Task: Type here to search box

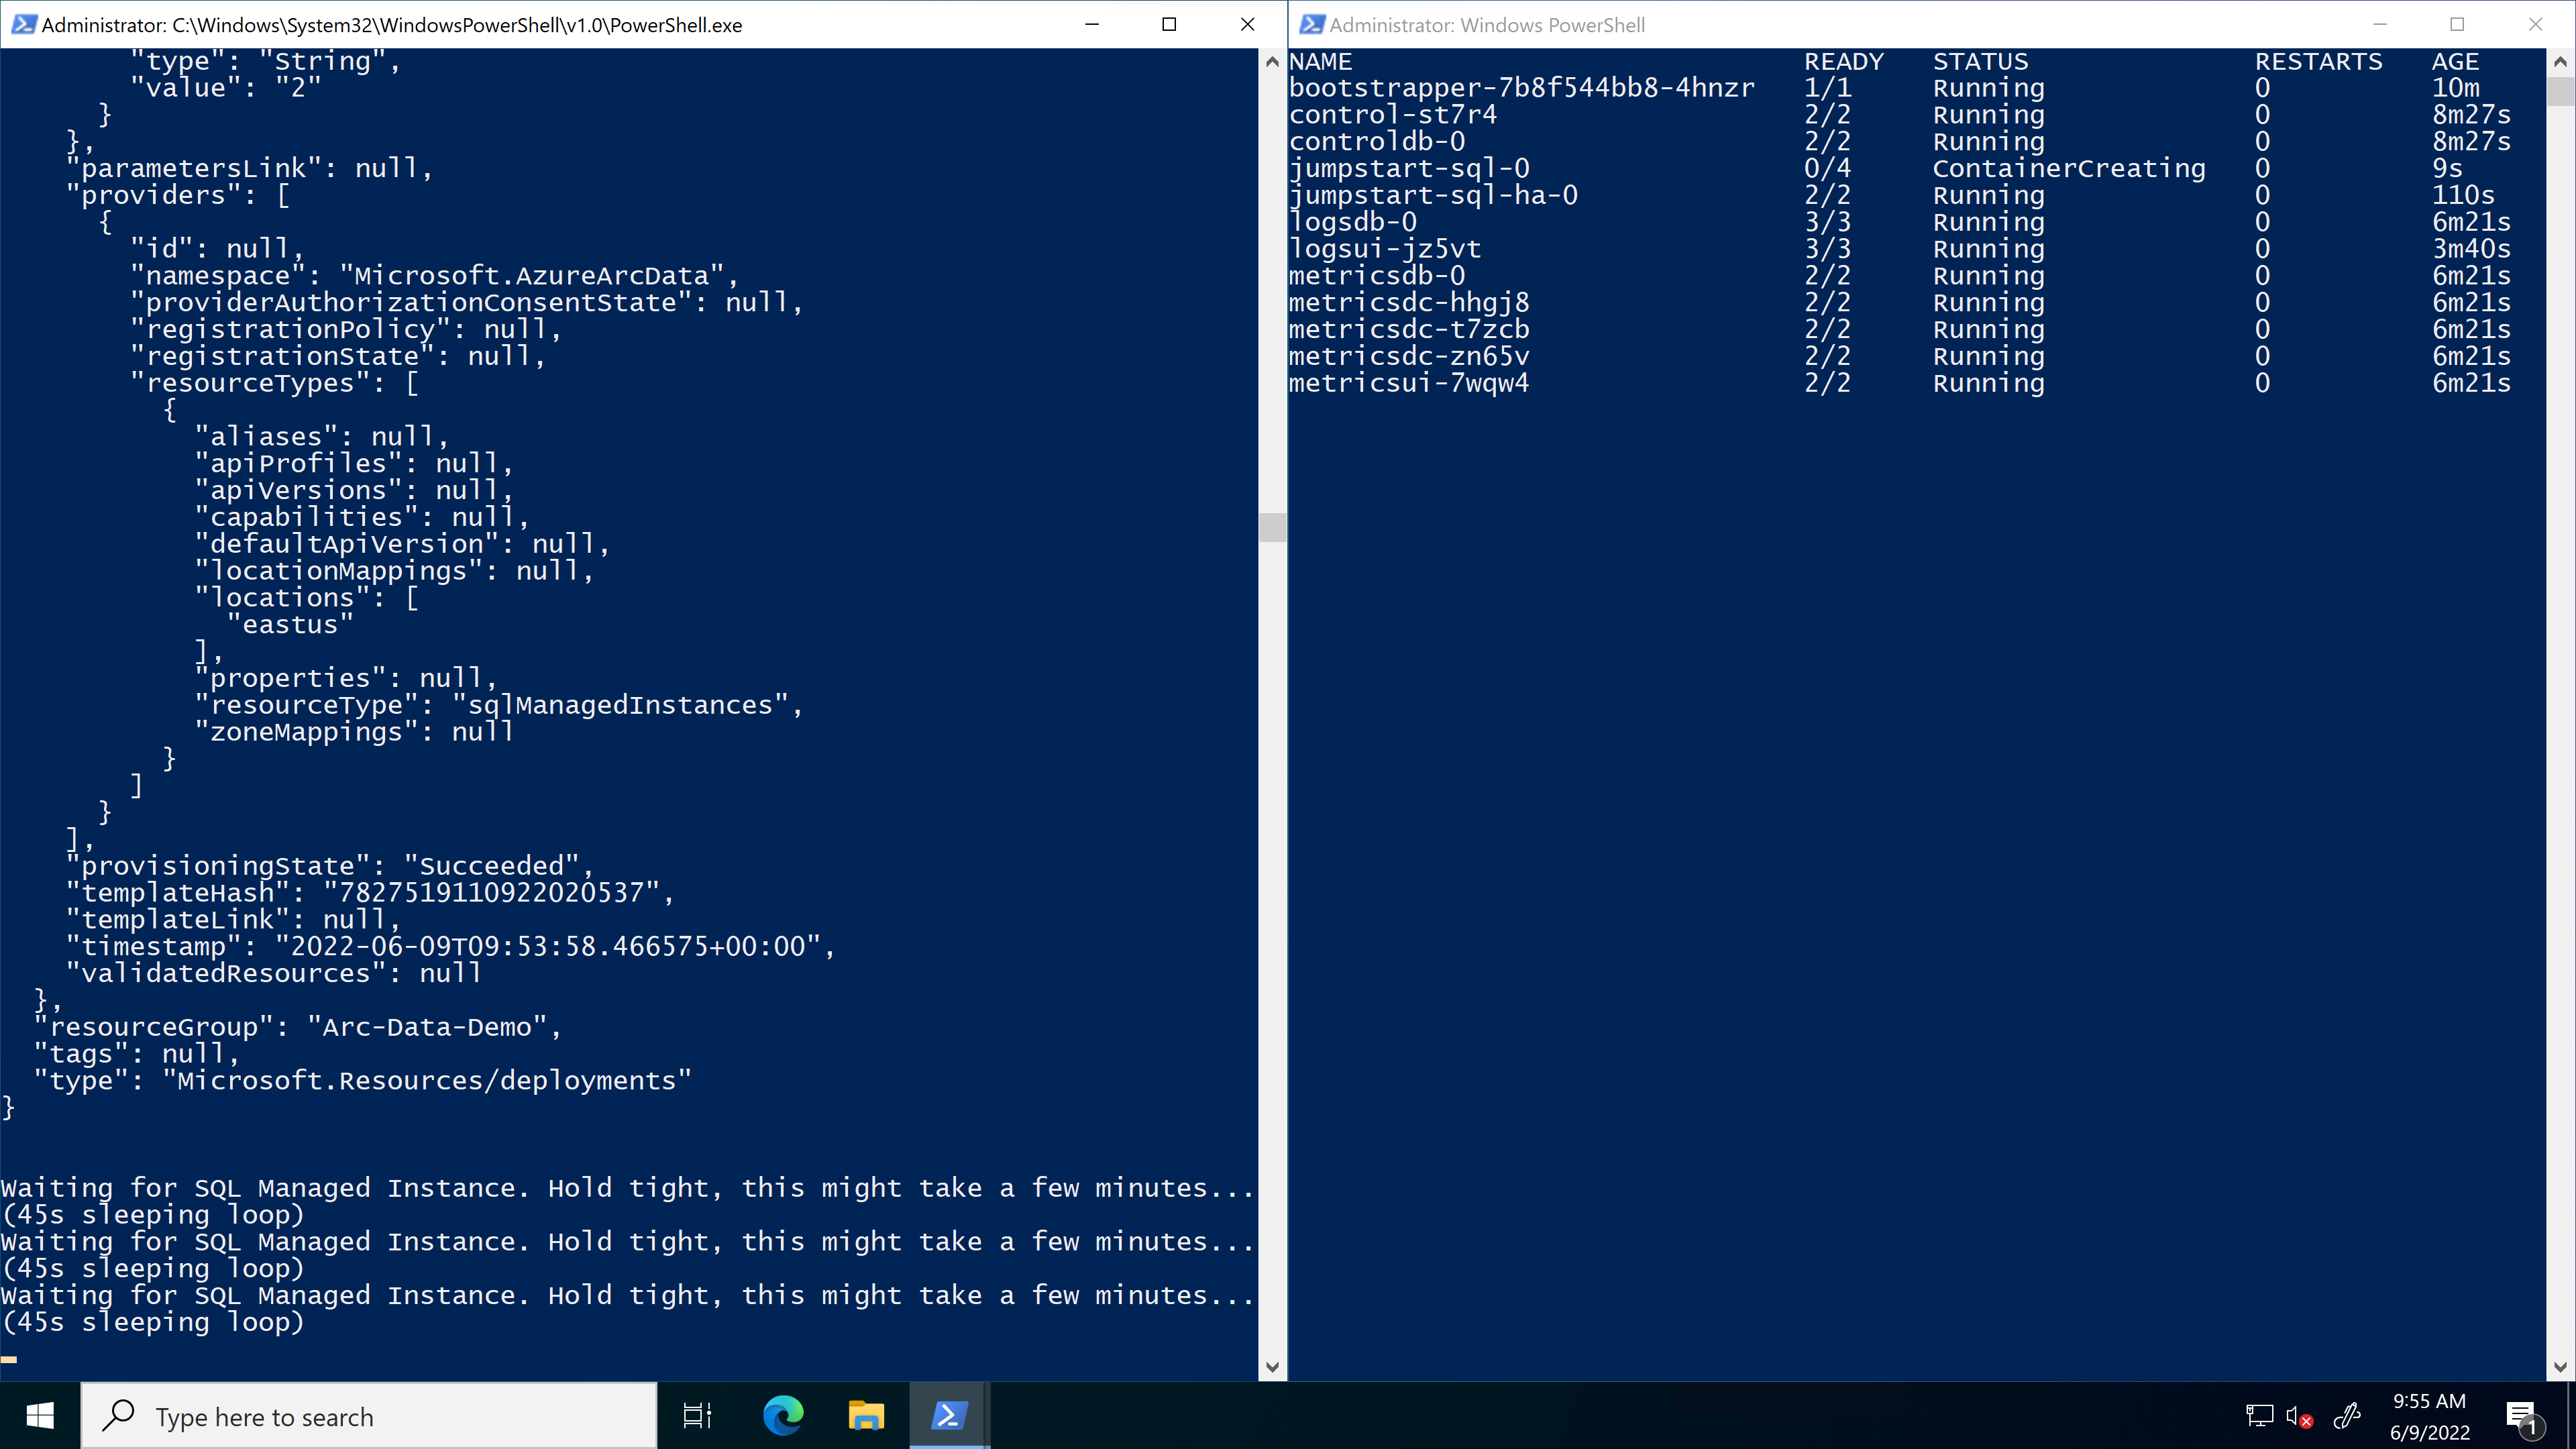Action: point(369,1416)
